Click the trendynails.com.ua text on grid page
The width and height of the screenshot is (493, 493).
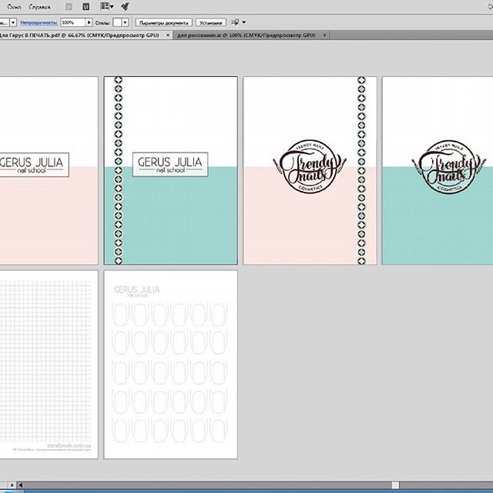[69, 445]
